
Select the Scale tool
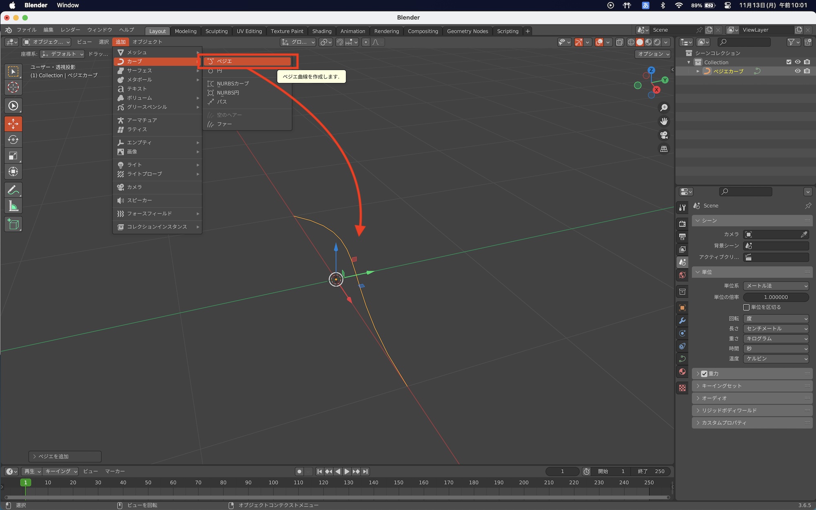point(13,155)
